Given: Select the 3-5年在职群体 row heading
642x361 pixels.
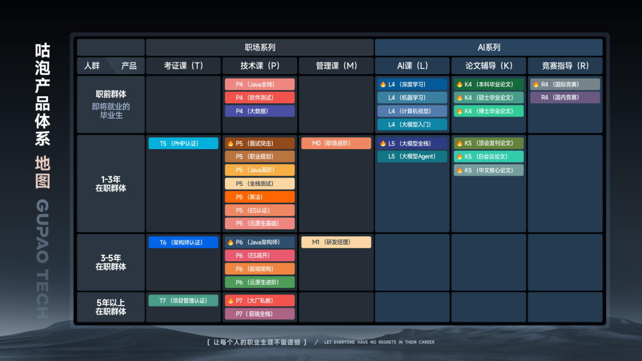Looking at the screenshot, I should tap(111, 262).
